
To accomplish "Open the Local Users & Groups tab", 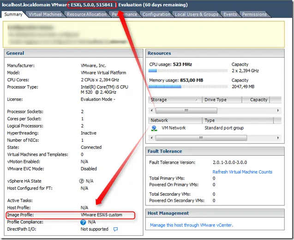I will point(196,14).
